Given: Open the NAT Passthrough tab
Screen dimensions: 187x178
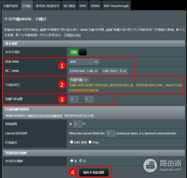Looking at the screenshot, I should point(116,6).
